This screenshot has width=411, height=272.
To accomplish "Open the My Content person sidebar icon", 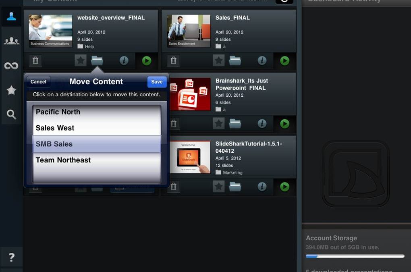I will 11,16.
